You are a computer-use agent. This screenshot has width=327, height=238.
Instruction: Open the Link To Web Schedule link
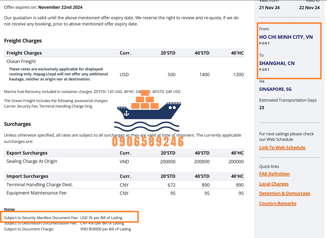tap(282, 147)
